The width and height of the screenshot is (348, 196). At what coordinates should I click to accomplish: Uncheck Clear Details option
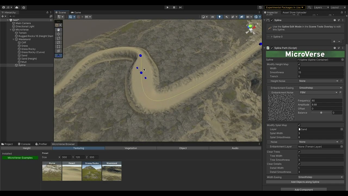[x=299, y=164]
